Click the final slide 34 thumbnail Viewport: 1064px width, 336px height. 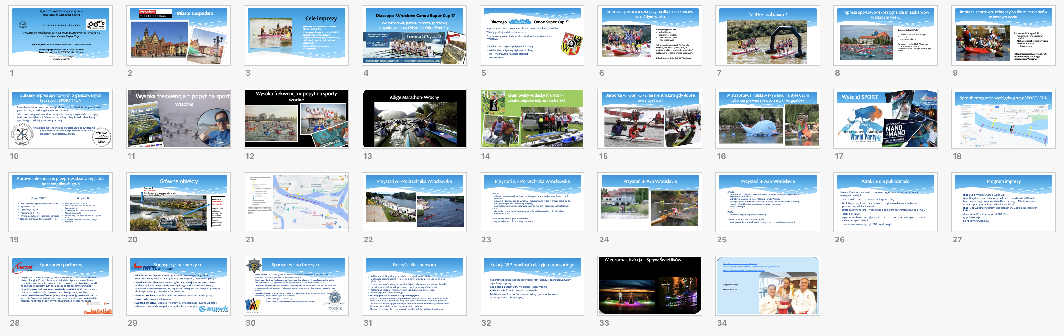coord(767,285)
